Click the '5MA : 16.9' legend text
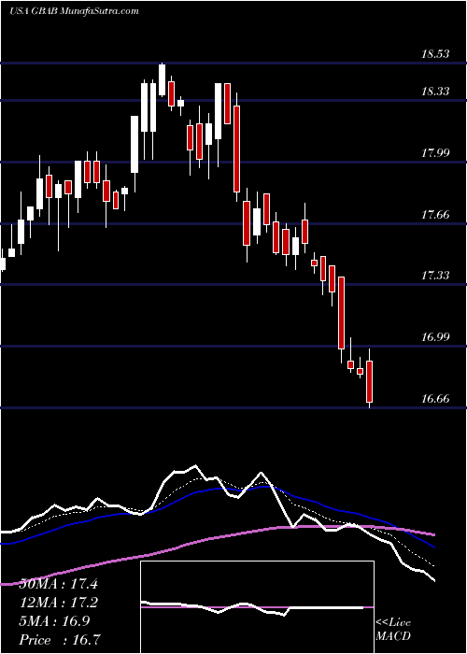 point(55,621)
